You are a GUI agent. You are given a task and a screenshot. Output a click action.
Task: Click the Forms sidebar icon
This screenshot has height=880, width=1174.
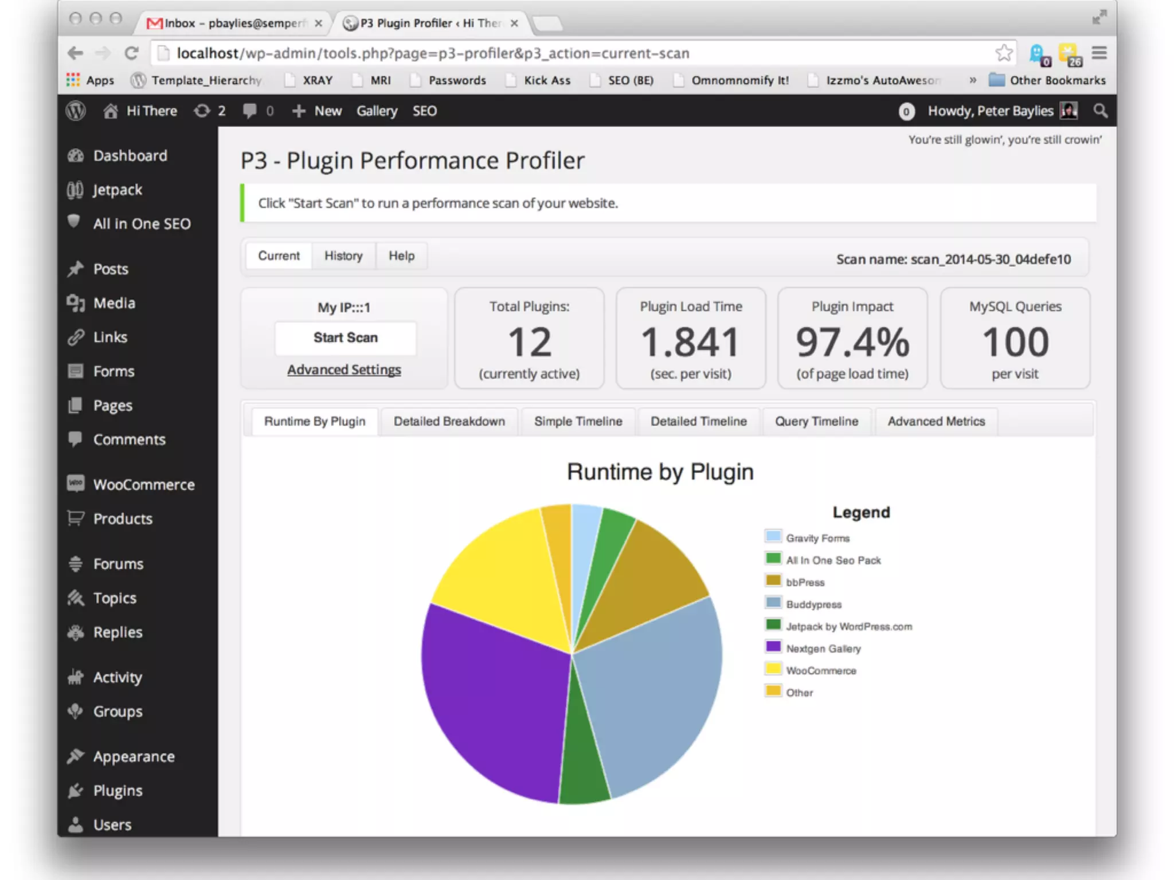[x=76, y=371]
